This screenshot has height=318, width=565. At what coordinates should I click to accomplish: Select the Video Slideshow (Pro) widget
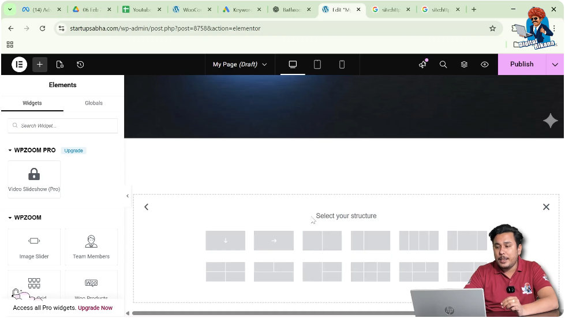coord(34,179)
